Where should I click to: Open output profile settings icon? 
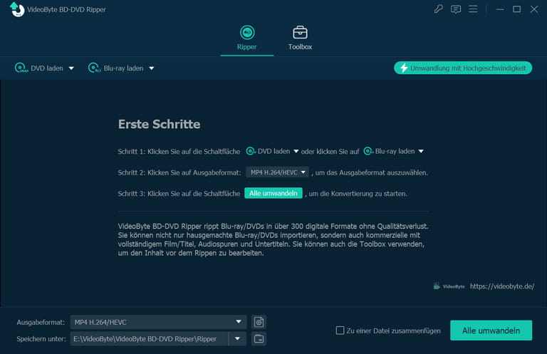(x=259, y=322)
